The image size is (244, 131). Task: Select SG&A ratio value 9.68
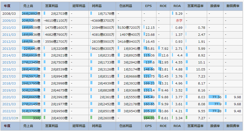[237, 104]
